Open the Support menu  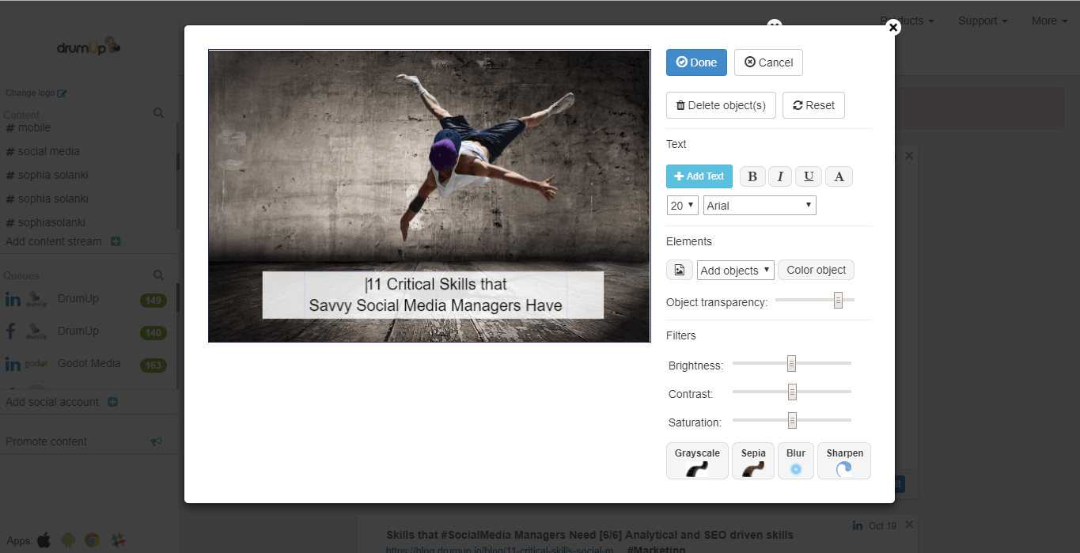tap(981, 21)
